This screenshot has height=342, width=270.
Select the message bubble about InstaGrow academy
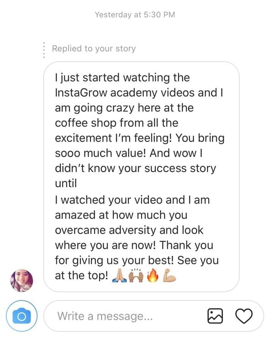[141, 177]
